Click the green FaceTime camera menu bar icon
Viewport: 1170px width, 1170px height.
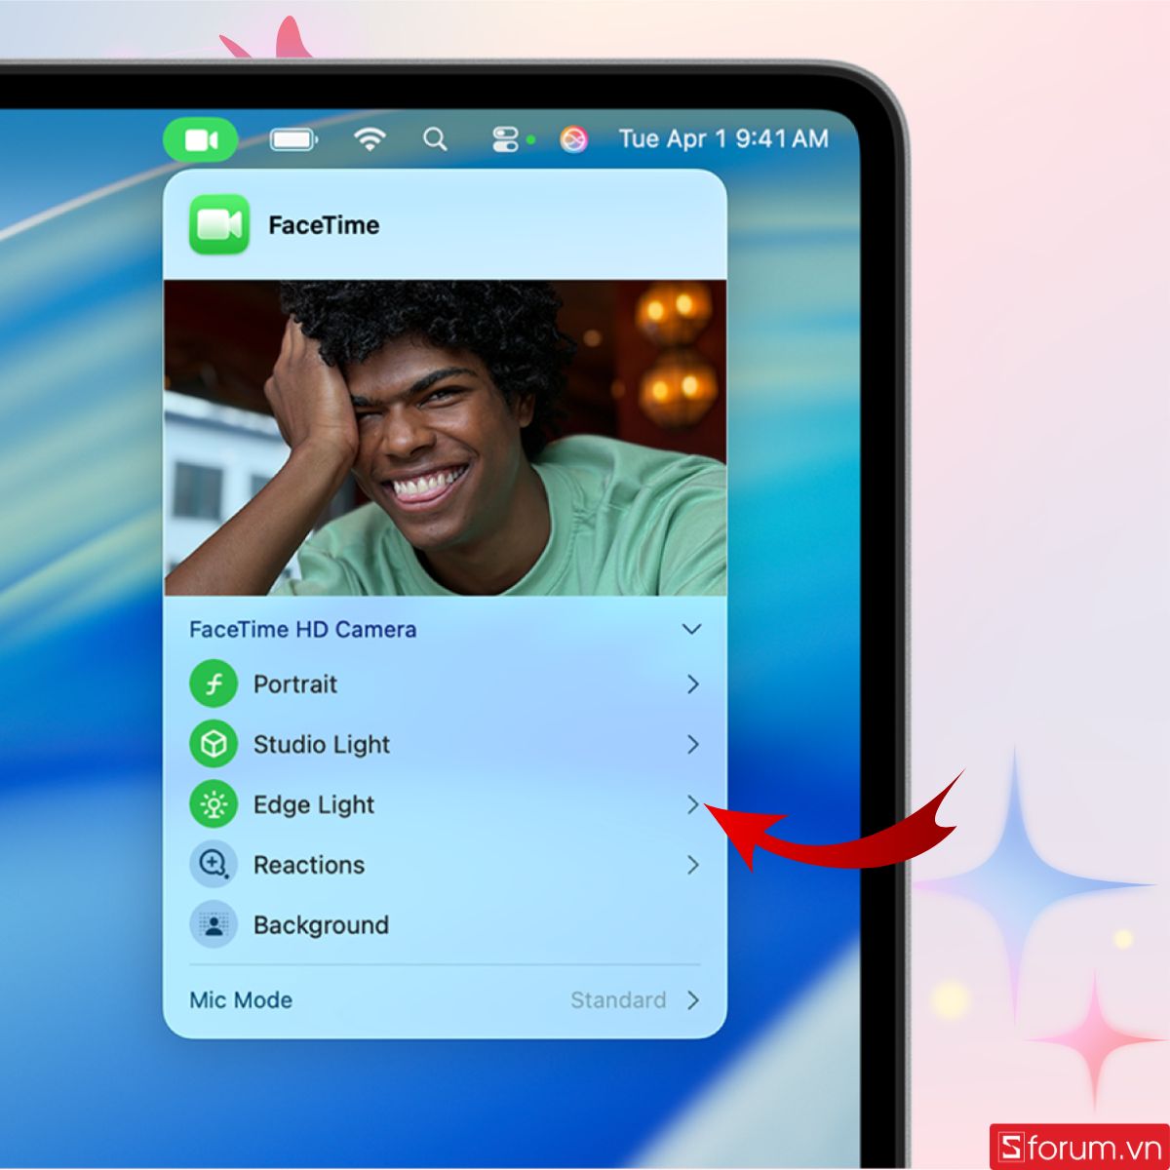(201, 139)
